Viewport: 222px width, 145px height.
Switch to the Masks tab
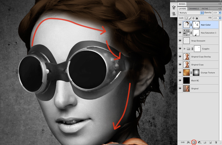tap(182, 4)
